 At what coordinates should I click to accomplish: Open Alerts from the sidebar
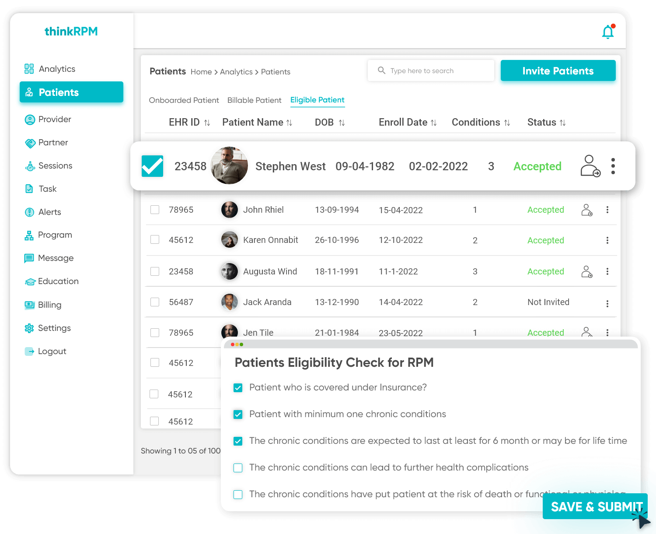coord(50,212)
